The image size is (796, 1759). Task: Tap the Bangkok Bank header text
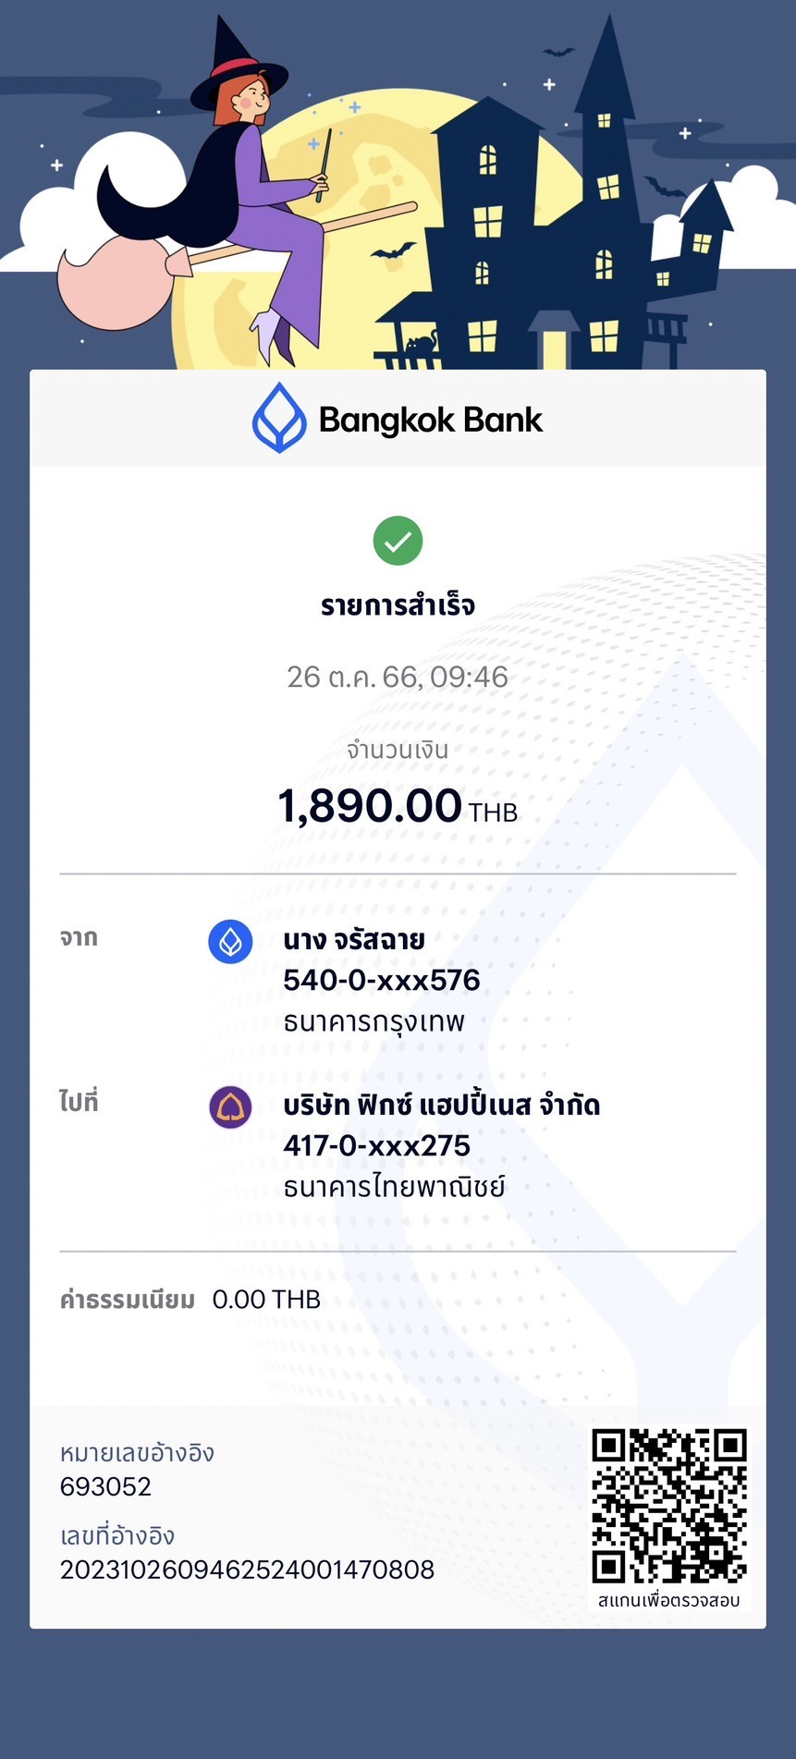pos(431,421)
